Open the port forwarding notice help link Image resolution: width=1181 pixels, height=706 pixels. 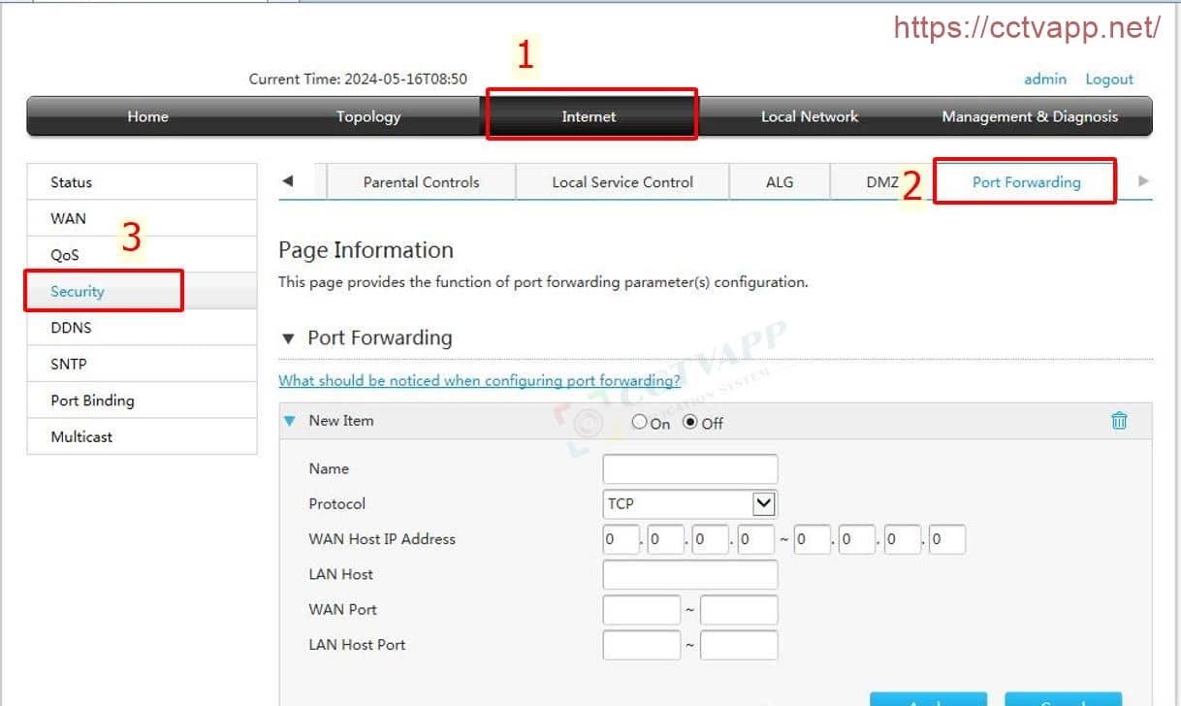tap(479, 381)
